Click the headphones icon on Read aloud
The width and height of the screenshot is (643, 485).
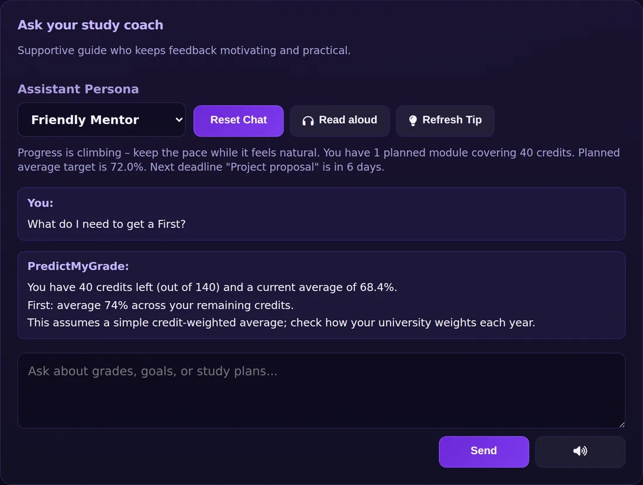308,120
